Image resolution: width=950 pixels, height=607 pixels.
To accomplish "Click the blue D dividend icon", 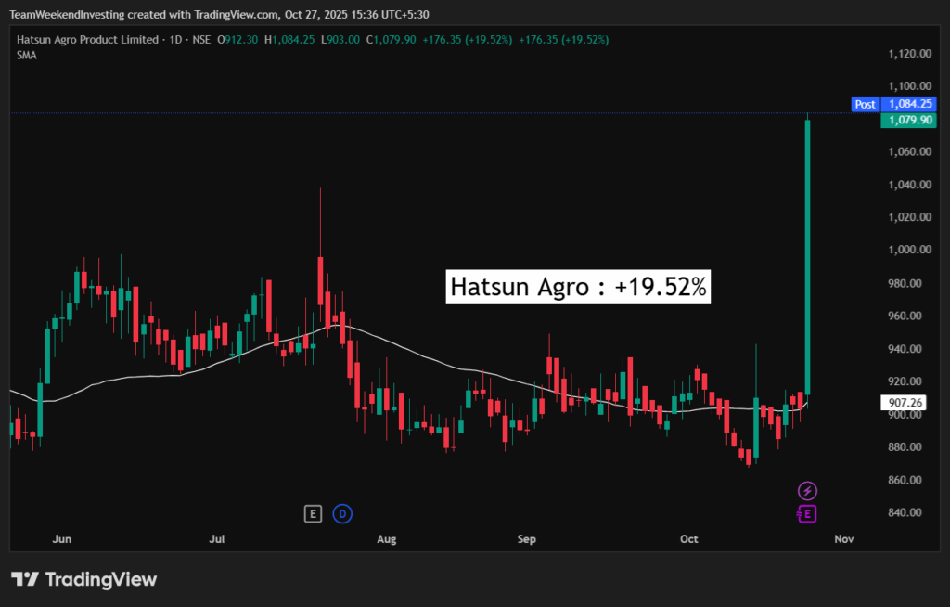I will [x=342, y=513].
